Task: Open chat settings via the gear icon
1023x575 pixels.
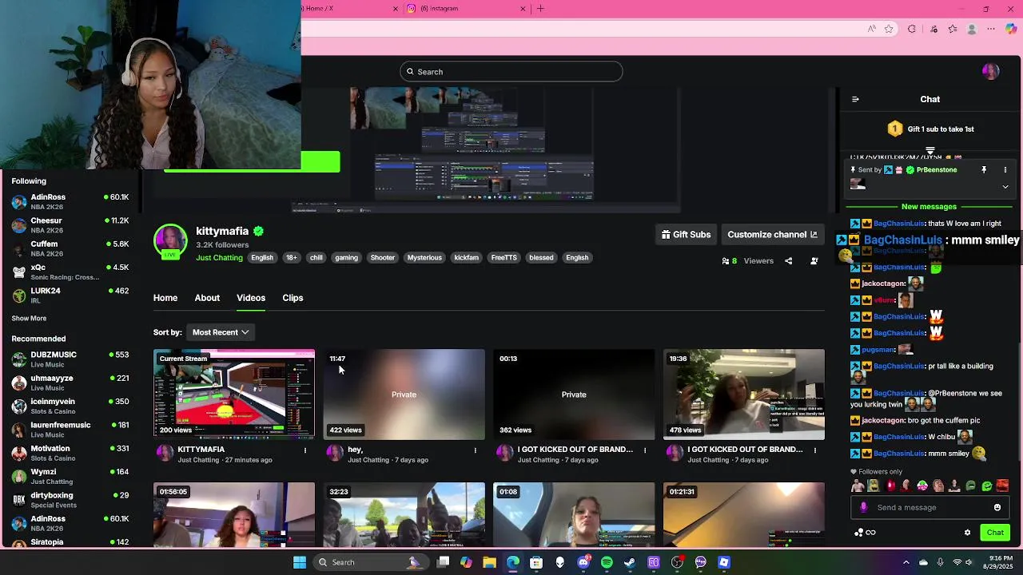Action: (x=967, y=533)
